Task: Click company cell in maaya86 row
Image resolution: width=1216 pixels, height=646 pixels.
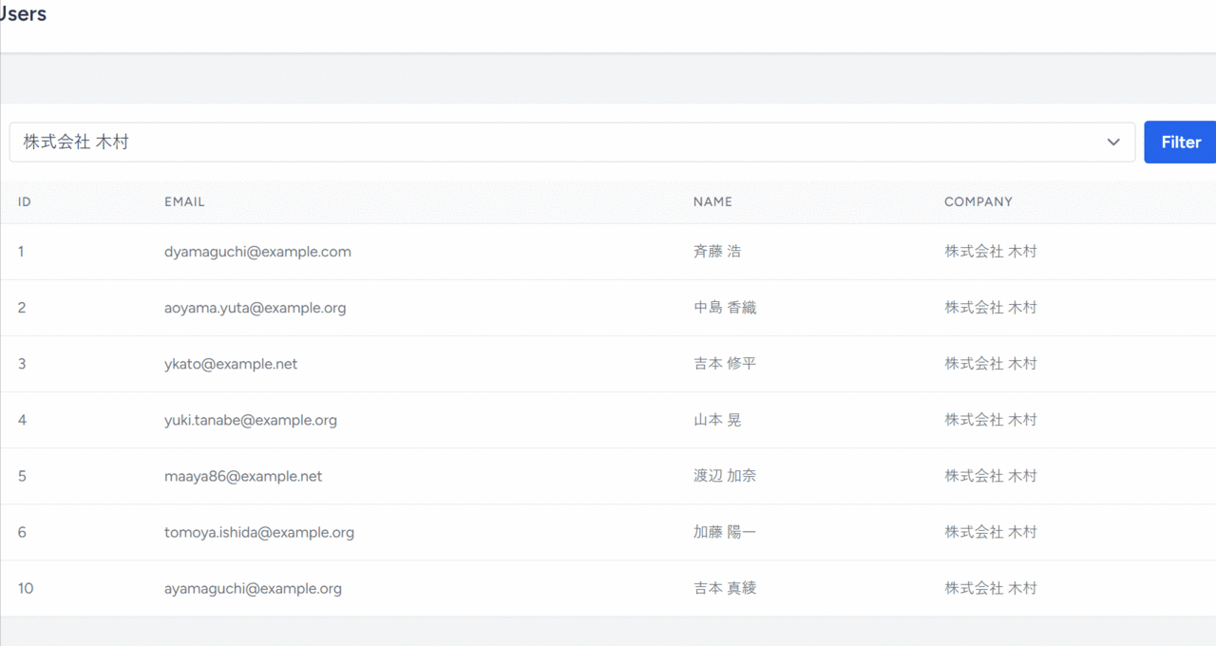Action: [x=990, y=476]
